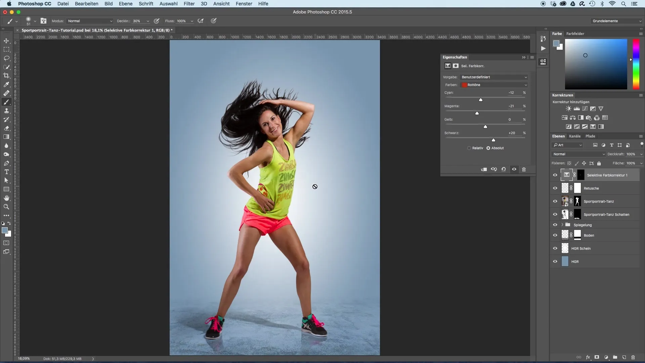Select the Move tool
The image size is (645, 363).
6,41
